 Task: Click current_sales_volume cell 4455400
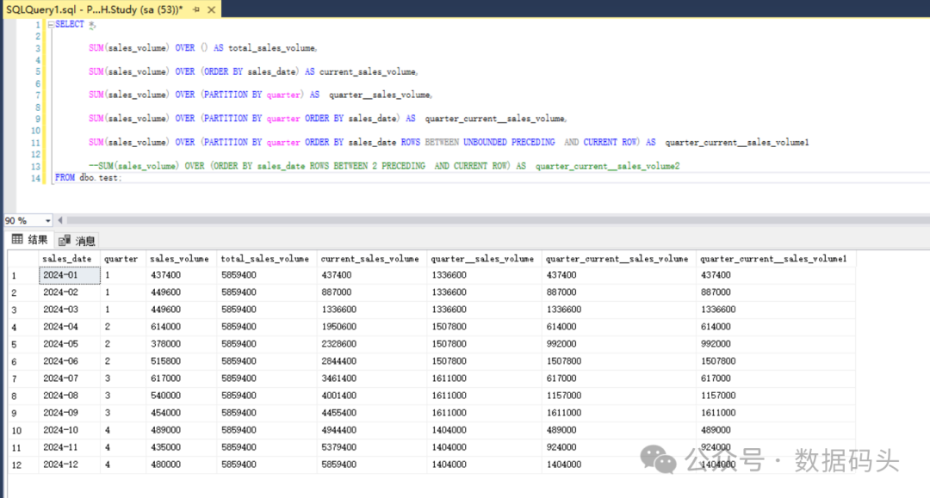tap(371, 413)
